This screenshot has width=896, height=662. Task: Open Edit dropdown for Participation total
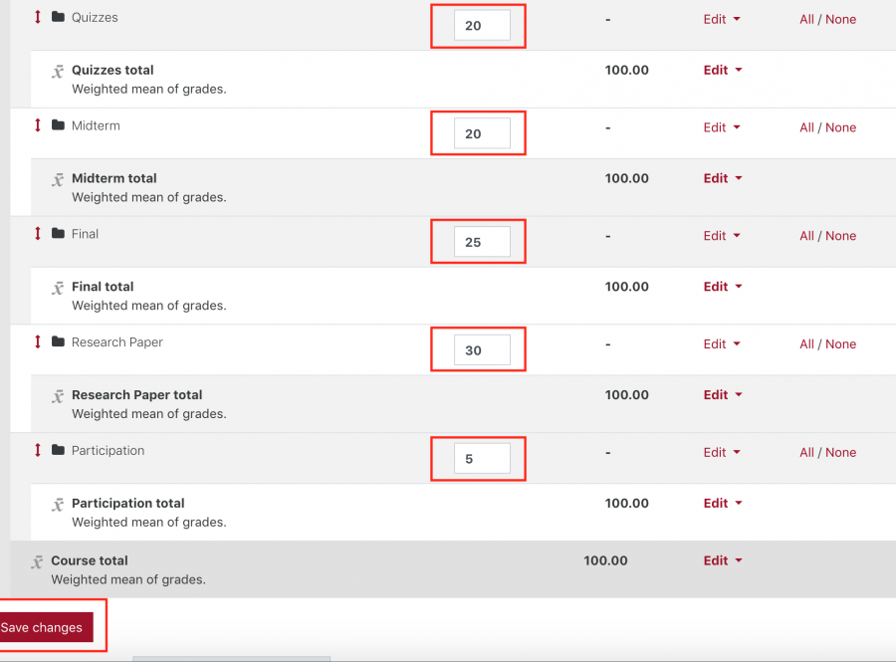[x=723, y=503]
